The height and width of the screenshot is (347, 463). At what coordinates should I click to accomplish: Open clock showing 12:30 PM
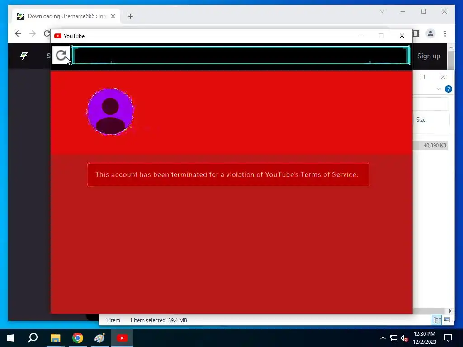click(424, 338)
